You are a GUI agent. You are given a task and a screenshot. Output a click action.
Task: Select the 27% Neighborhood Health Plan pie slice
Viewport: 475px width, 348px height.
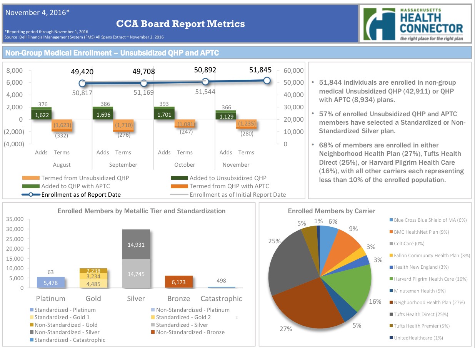[x=308, y=304]
